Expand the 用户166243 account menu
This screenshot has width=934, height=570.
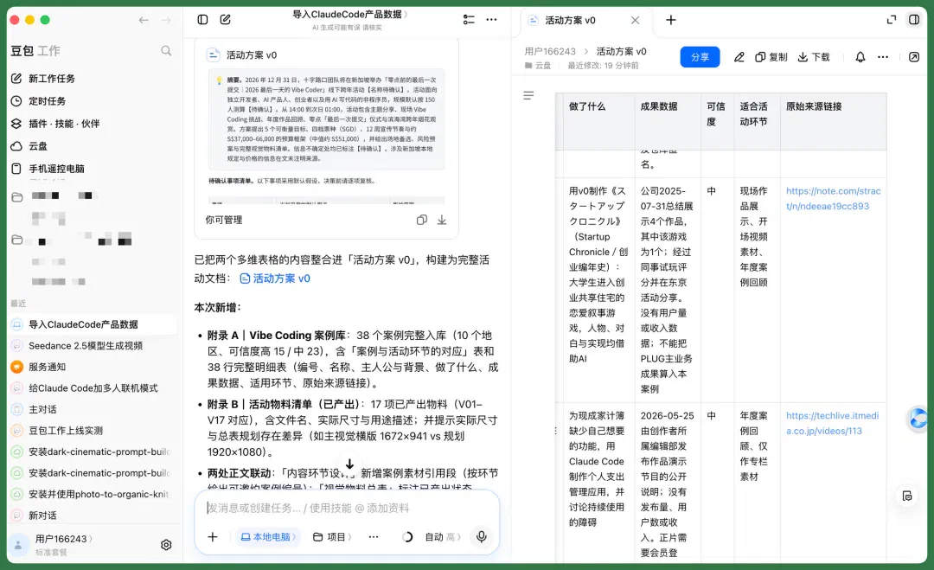pos(64,539)
